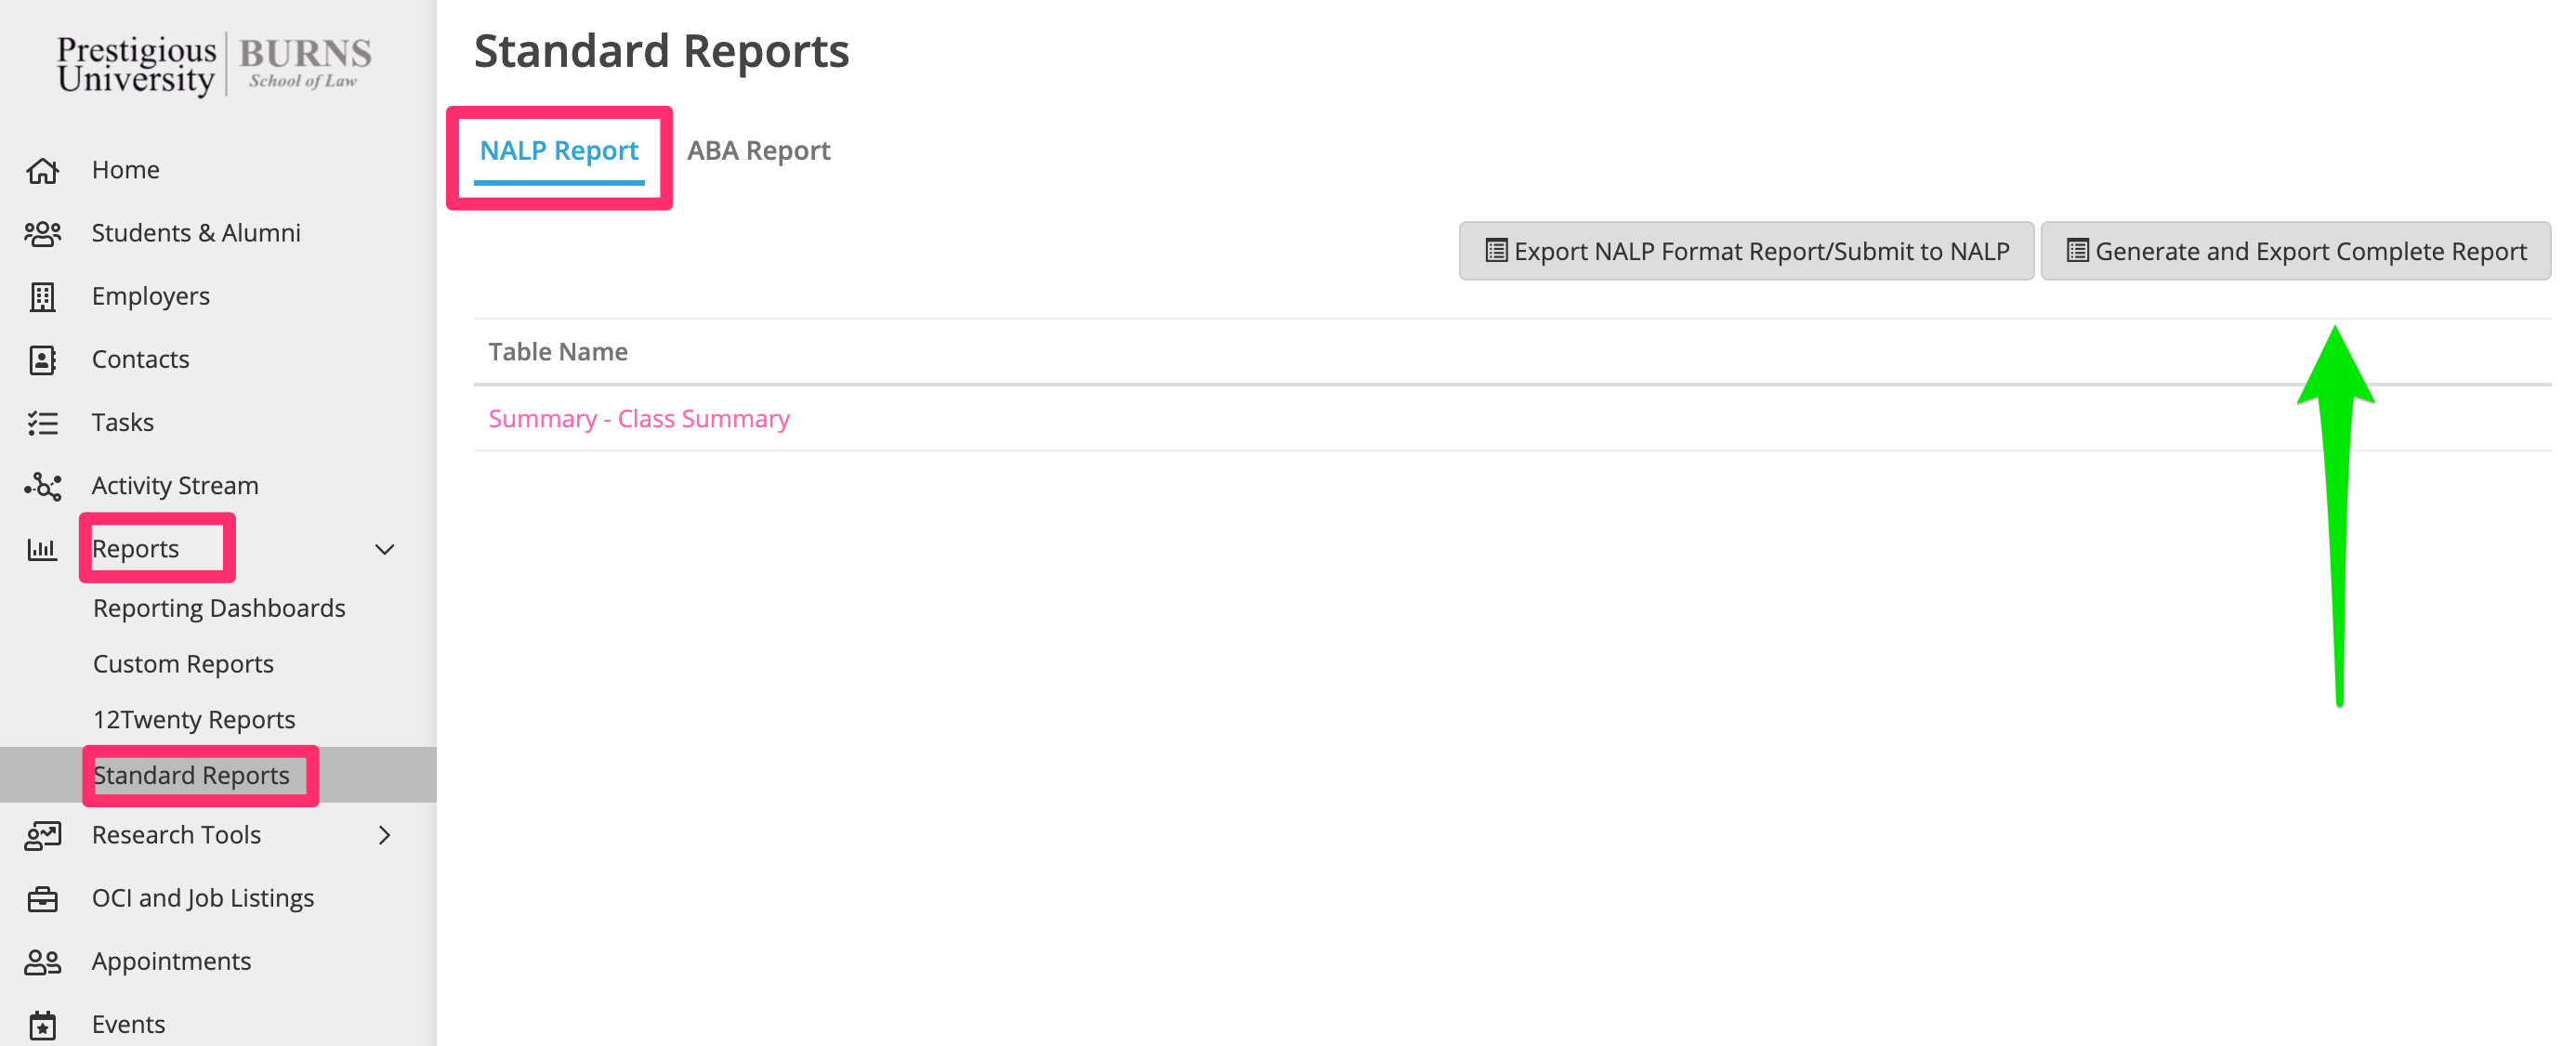Click the Contacts address book icon
This screenshot has width=2576, height=1046.
42,360
